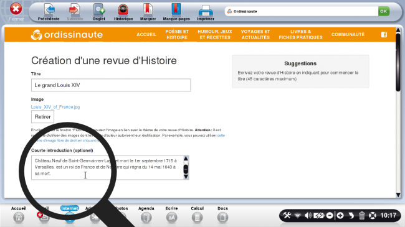Click the Retirer button
Viewport: 405px width, 227px height.
coord(42,116)
